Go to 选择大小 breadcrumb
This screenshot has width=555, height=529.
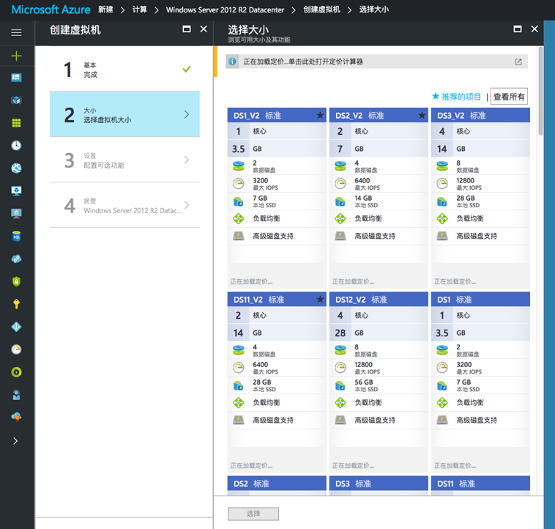tap(373, 10)
